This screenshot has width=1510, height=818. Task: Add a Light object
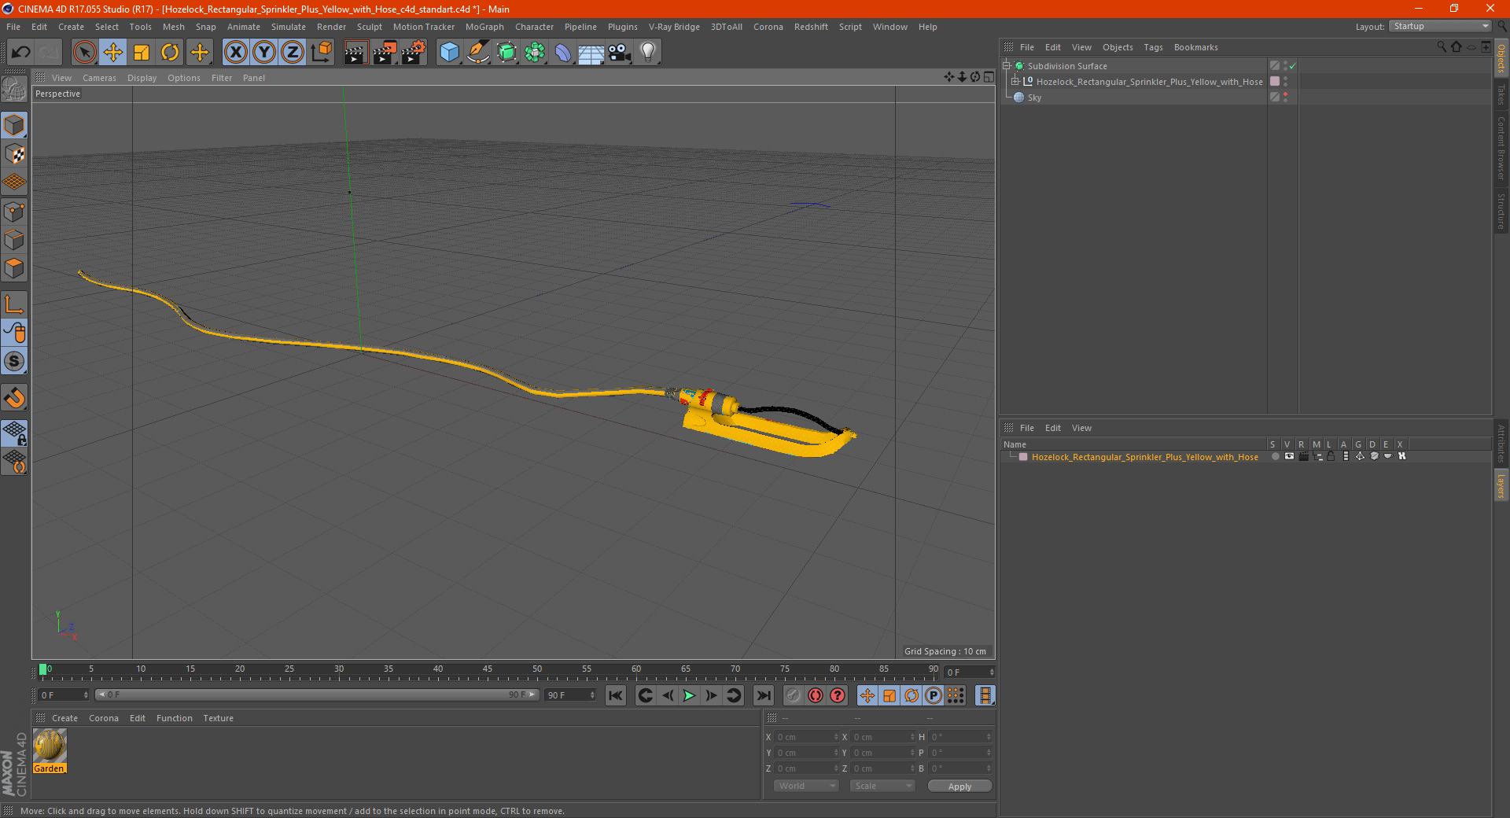[647, 53]
